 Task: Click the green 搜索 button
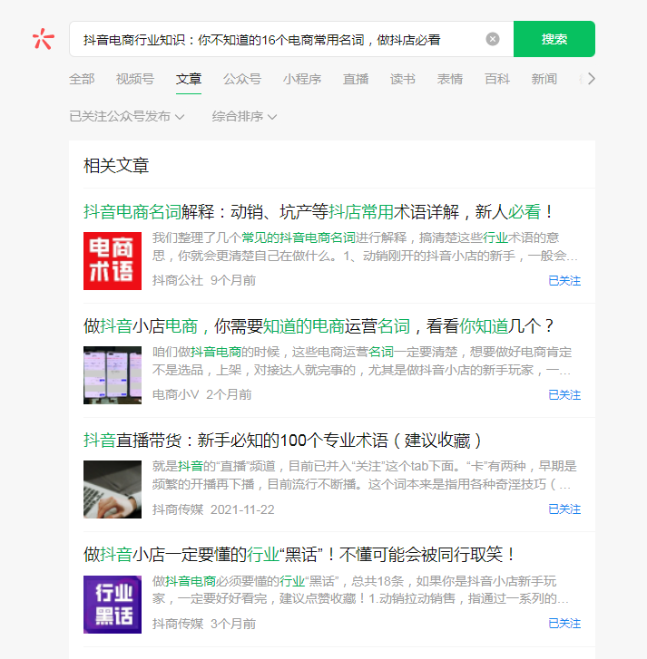point(554,39)
